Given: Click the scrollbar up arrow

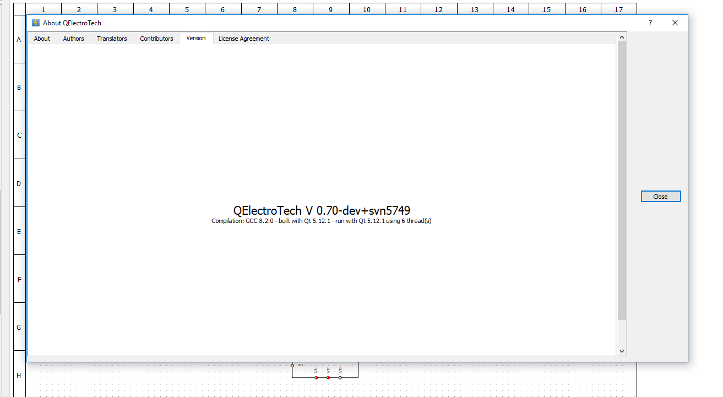Looking at the screenshot, I should click(622, 37).
